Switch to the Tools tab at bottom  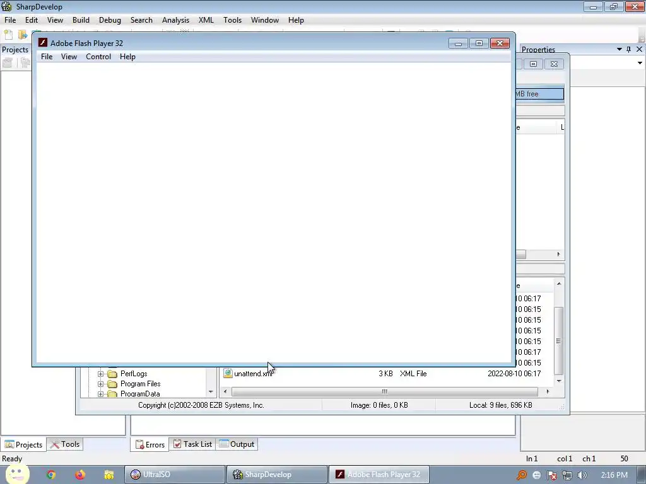click(65, 444)
